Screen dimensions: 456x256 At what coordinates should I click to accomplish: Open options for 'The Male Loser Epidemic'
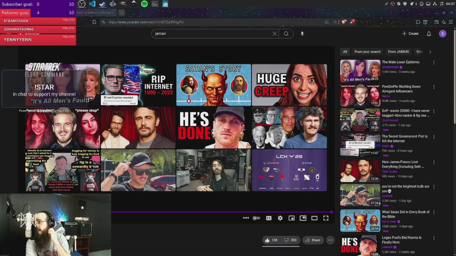[434, 63]
